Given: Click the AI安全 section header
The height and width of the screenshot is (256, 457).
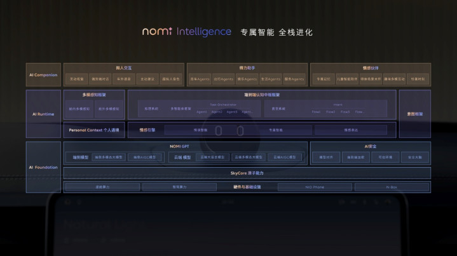Looking at the screenshot, I should coord(369,146).
